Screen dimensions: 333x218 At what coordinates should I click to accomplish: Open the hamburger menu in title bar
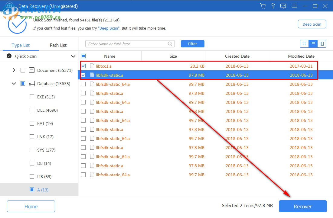[x=294, y=6]
